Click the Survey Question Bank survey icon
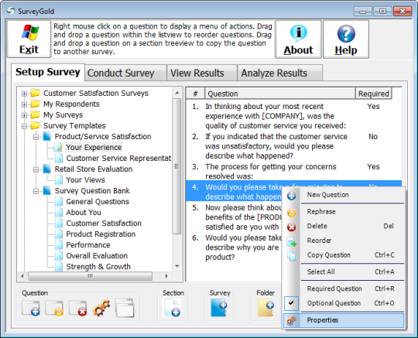Viewport: 418px width, 338px height. click(x=47, y=191)
